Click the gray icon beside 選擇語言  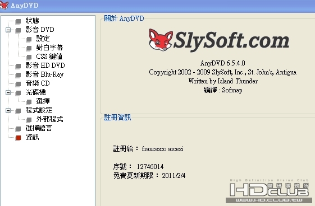coord(19,129)
